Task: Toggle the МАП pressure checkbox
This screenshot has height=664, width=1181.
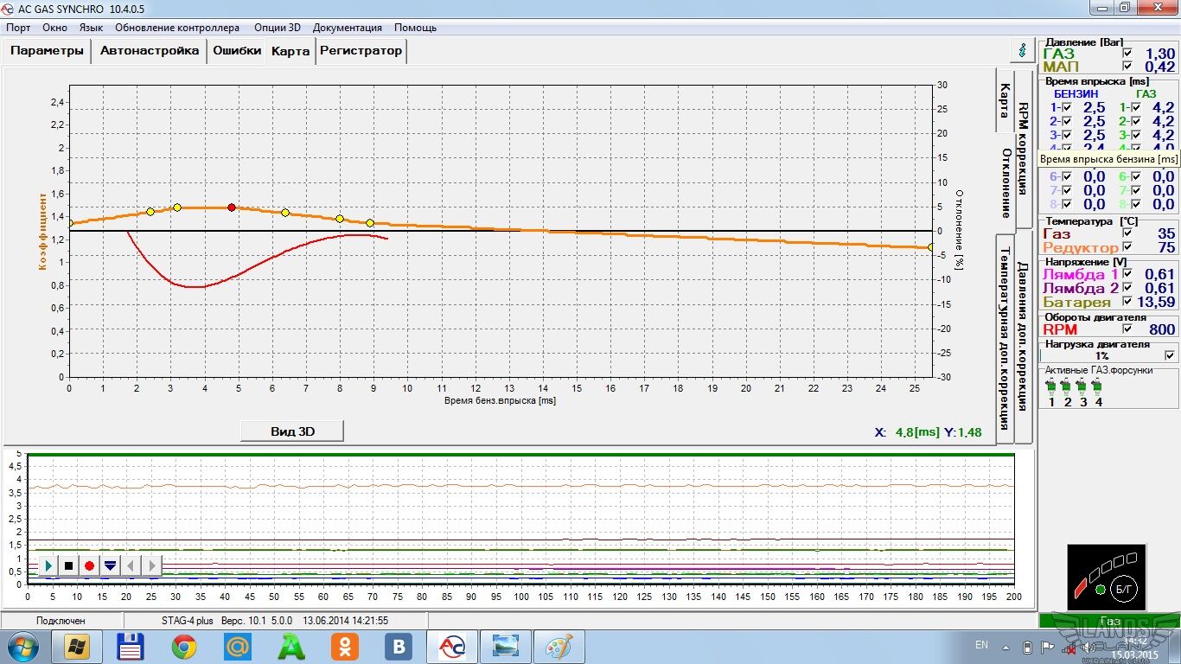Action: pyautogui.click(x=1127, y=67)
